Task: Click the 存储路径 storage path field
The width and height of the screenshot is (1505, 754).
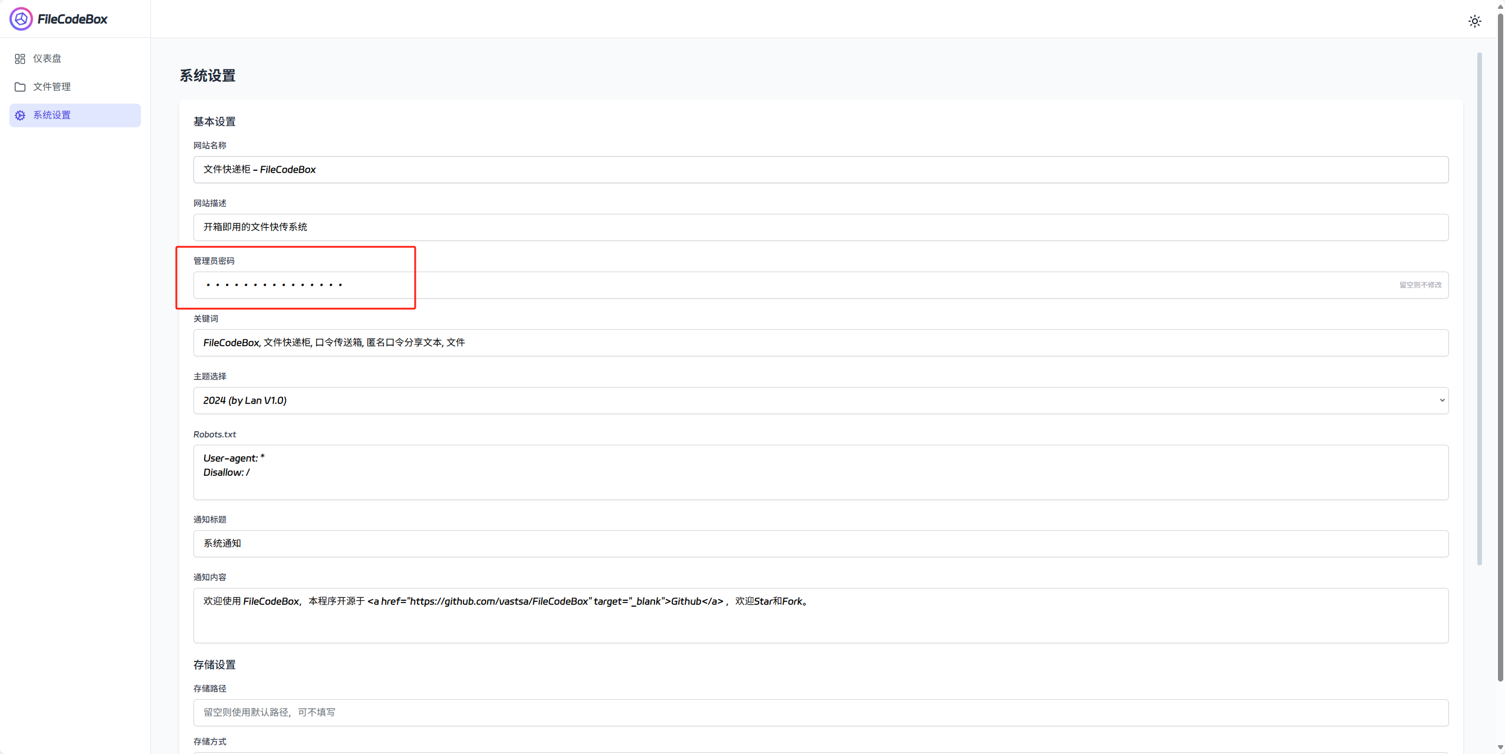Action: click(820, 713)
